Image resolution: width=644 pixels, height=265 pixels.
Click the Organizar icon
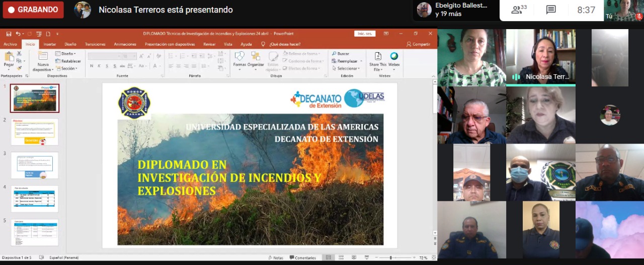point(256,56)
